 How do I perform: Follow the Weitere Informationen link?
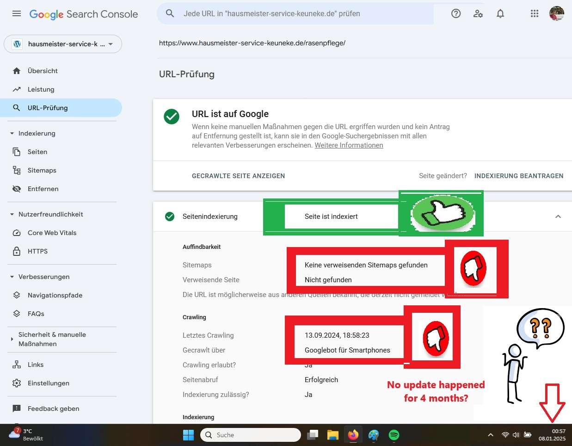349,145
